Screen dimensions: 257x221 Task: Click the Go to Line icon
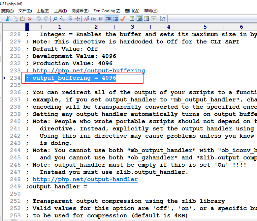(77, 19)
